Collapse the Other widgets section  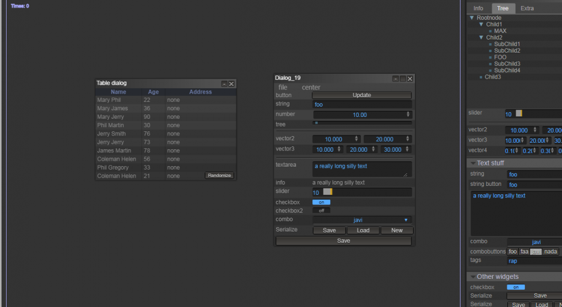(473, 276)
